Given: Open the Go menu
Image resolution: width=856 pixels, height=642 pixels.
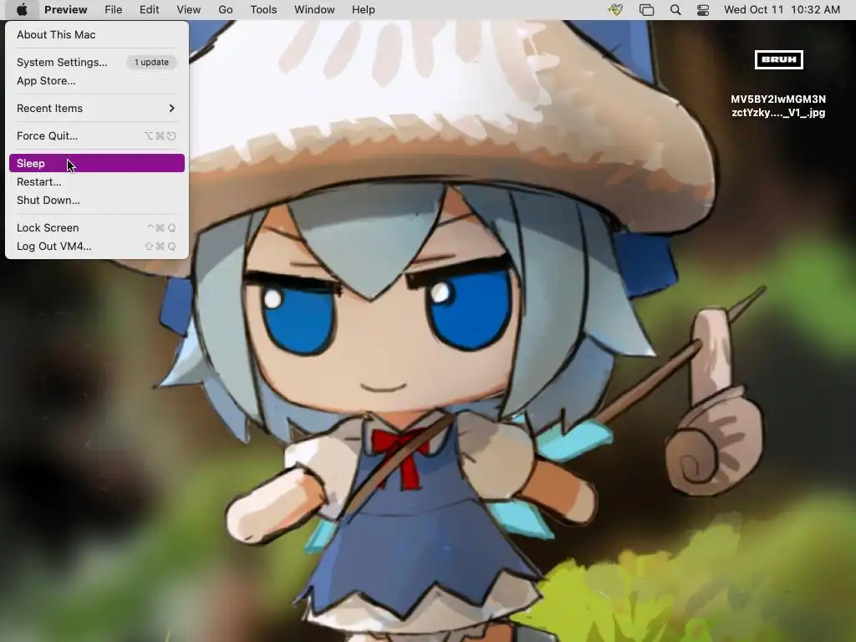Looking at the screenshot, I should (226, 10).
